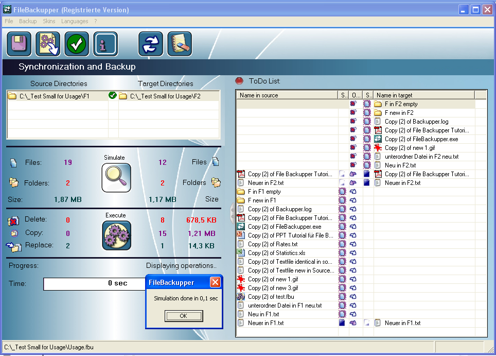496x356 pixels.
Task: Click the delete icon for 'Neu in F2.txt'
Action: [x=353, y=165]
